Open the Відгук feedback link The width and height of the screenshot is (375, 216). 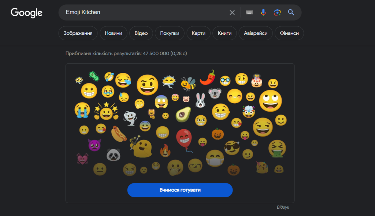tap(283, 207)
